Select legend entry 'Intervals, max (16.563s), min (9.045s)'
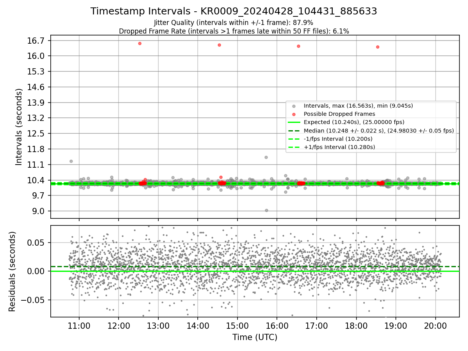Viewport: 468px width, 351px height. tap(358, 106)
